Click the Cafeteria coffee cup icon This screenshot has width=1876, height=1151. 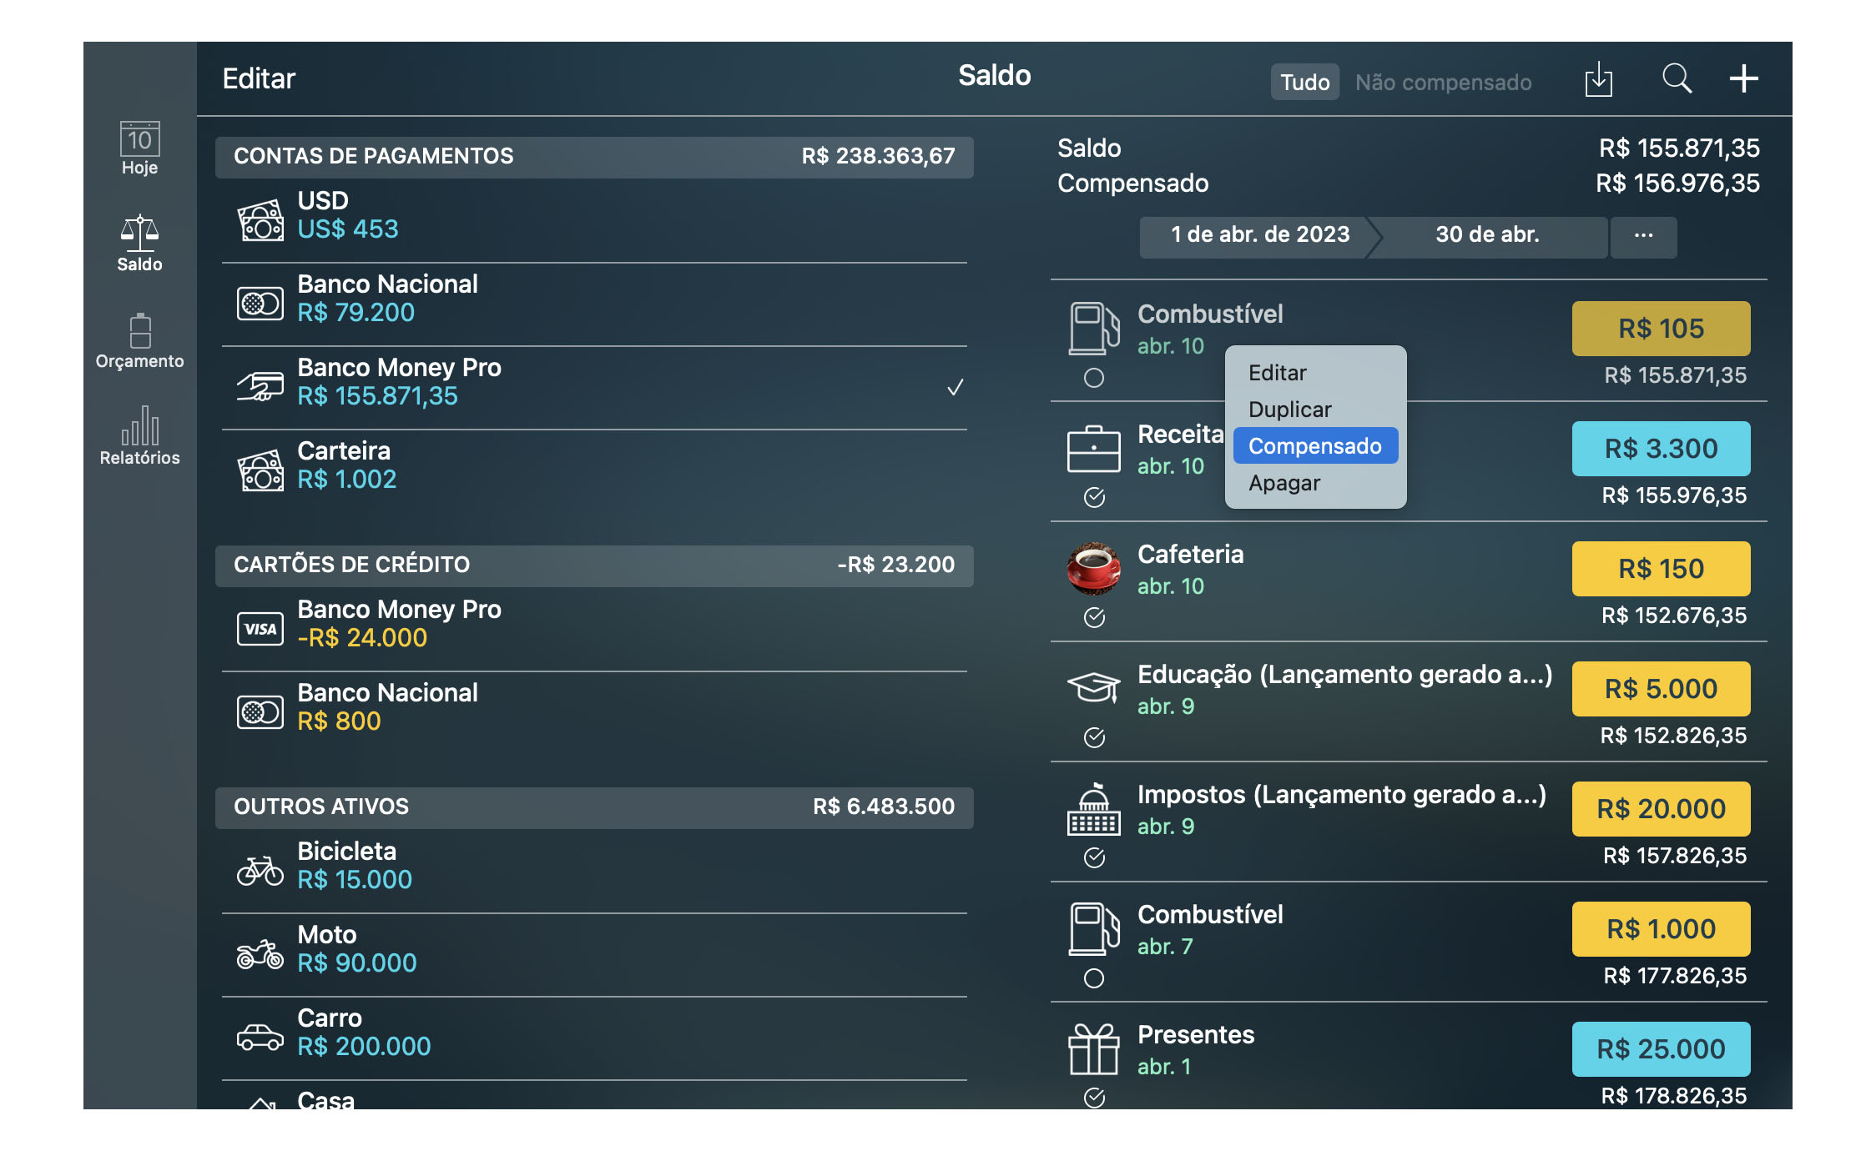(1094, 569)
